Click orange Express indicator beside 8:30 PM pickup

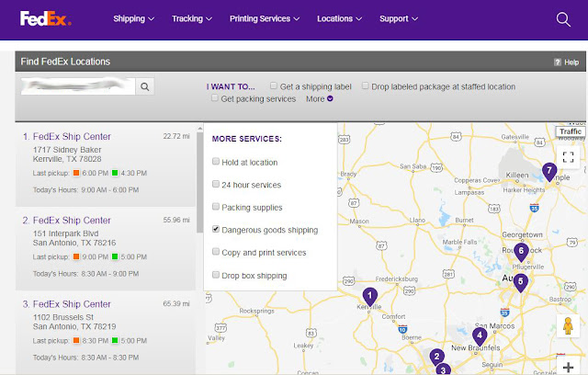[x=76, y=340]
